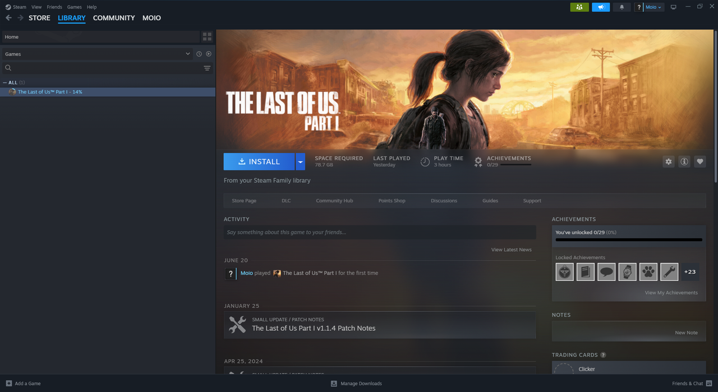718x392 pixels.
Task: Show the +23 more achievements
Action: [x=690, y=272]
